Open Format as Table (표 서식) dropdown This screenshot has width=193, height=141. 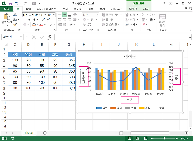(109, 19)
